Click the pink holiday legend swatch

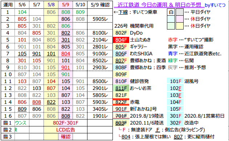[180, 19]
